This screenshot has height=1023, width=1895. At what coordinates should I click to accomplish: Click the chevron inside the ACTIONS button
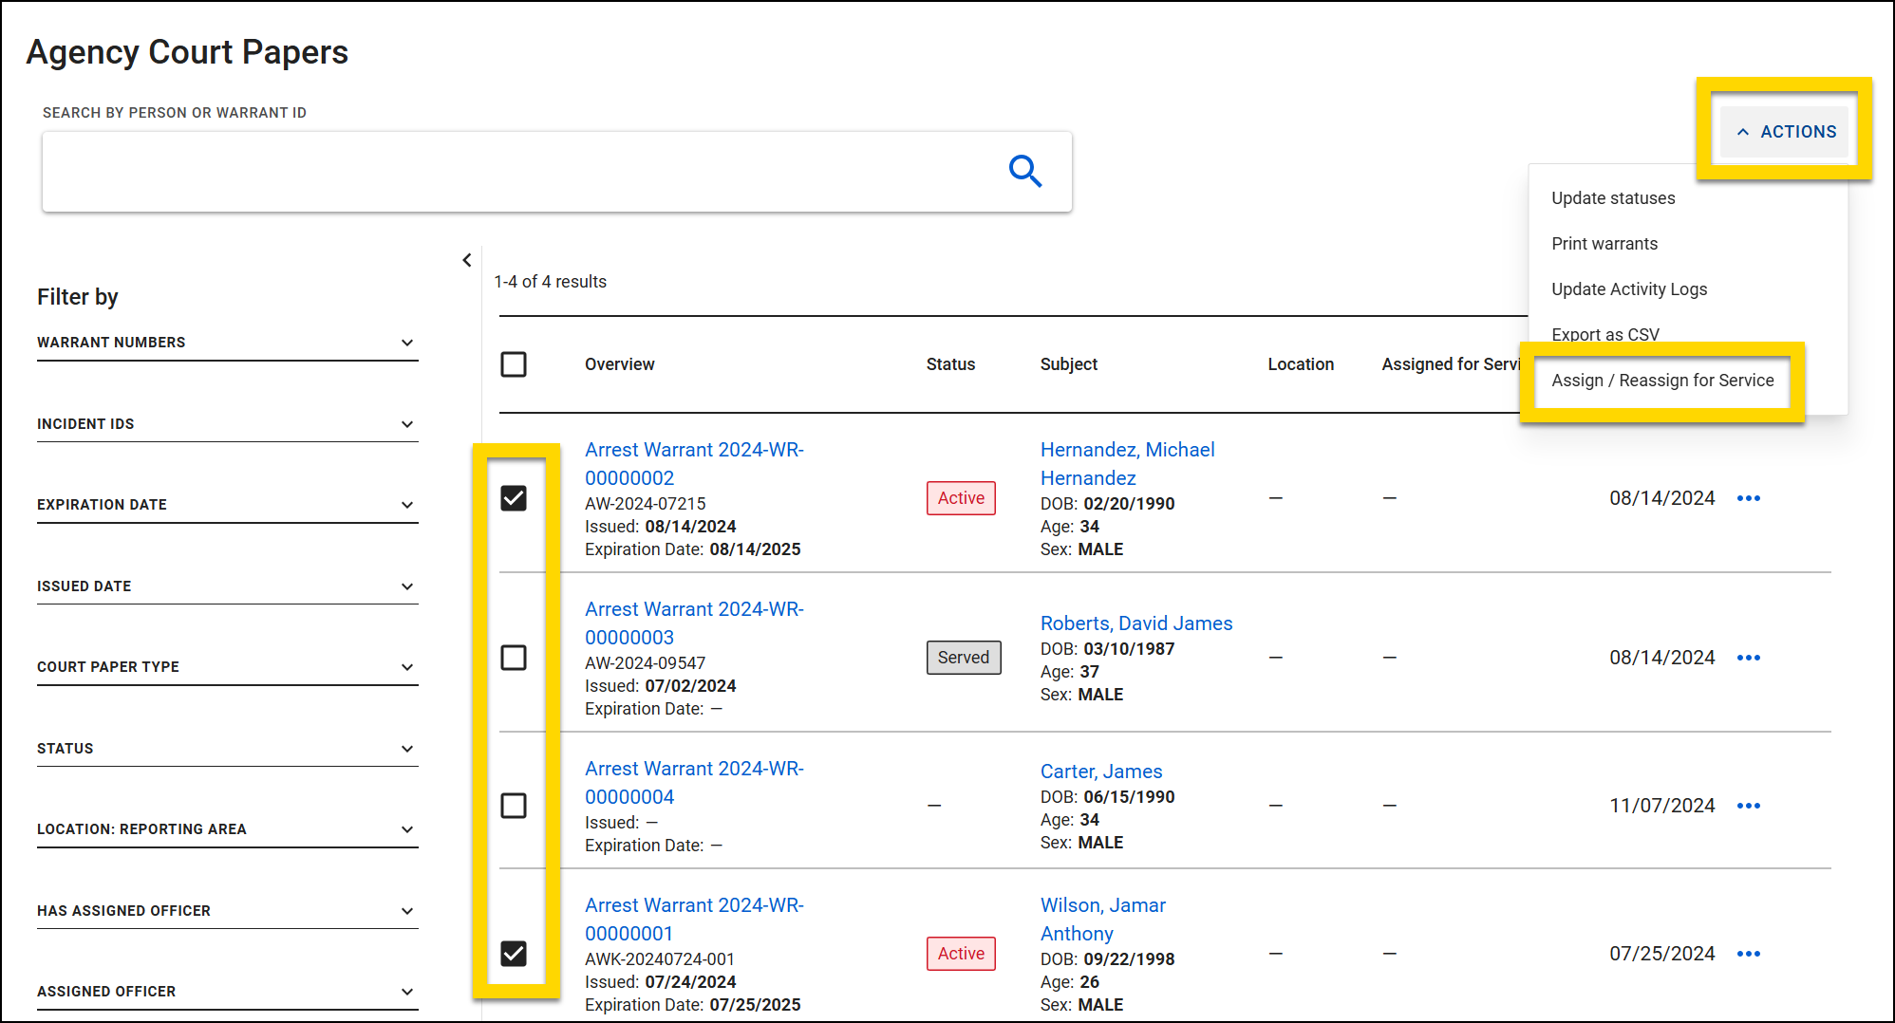click(1743, 131)
